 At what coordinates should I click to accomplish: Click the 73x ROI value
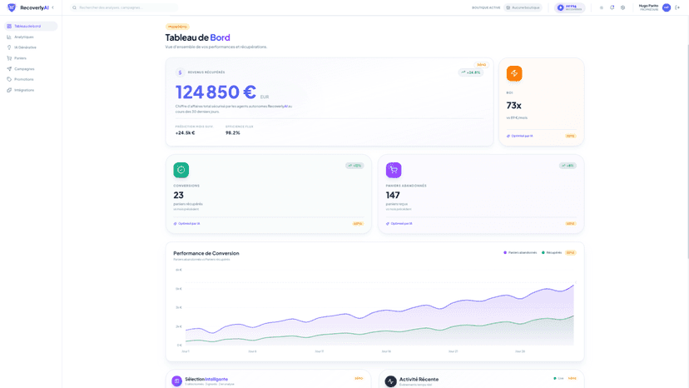[x=513, y=106]
